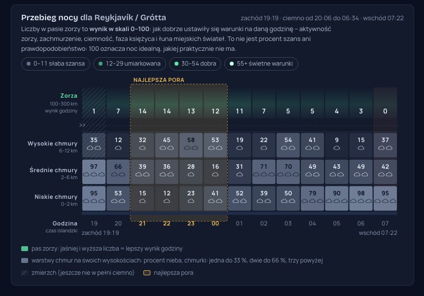This screenshot has height=296, width=424.
Task: Click the hatched twilight legend icon
Action: point(25,273)
